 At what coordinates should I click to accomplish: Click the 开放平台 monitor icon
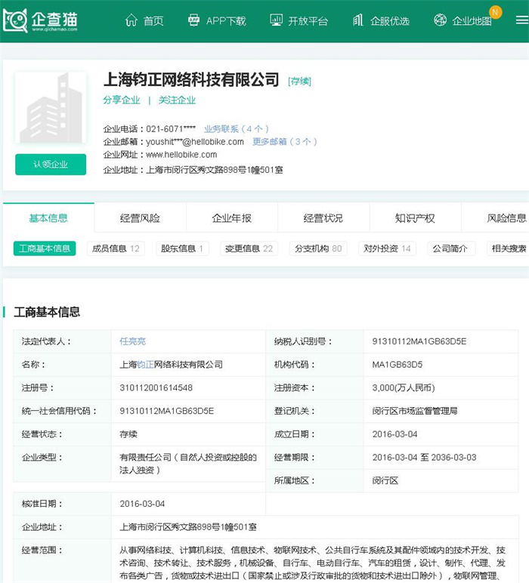(x=276, y=20)
